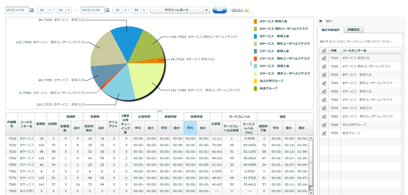The width and height of the screenshot is (408, 195).
Task: Uncheck the 7500 転送グループ checkbox
Action: 324,133
